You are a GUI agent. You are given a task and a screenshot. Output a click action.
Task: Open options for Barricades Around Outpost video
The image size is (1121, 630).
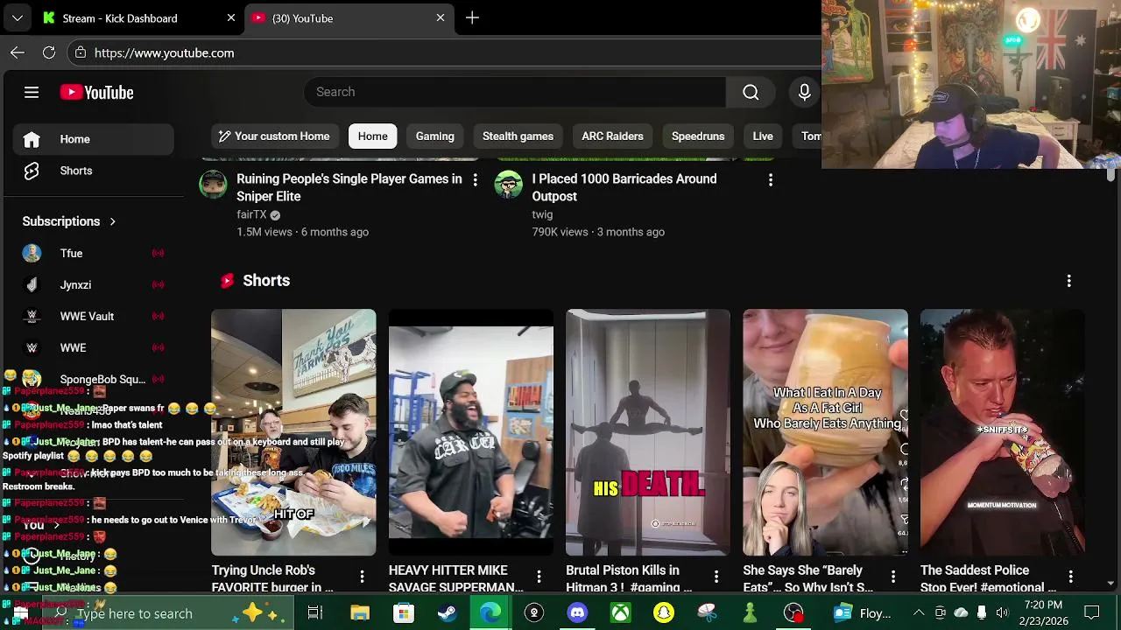(x=770, y=179)
